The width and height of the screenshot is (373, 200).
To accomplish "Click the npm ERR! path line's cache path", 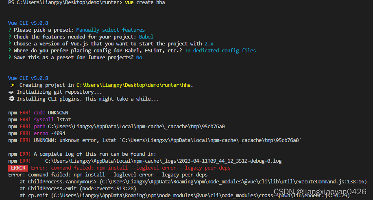I will point(136,127).
